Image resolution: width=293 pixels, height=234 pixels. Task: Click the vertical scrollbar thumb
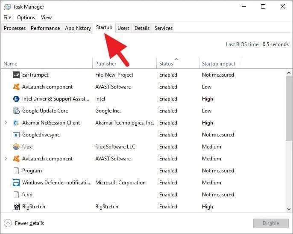coord(289,108)
